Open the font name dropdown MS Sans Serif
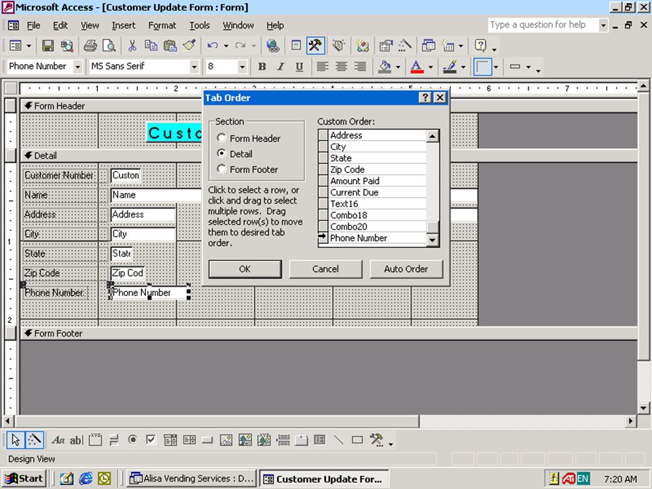Image resolution: width=652 pixels, height=489 pixels. coord(194,67)
